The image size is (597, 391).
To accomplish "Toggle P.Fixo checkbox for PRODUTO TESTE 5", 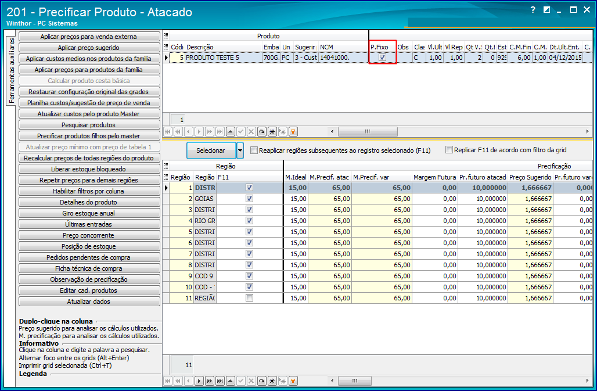I will pos(383,58).
